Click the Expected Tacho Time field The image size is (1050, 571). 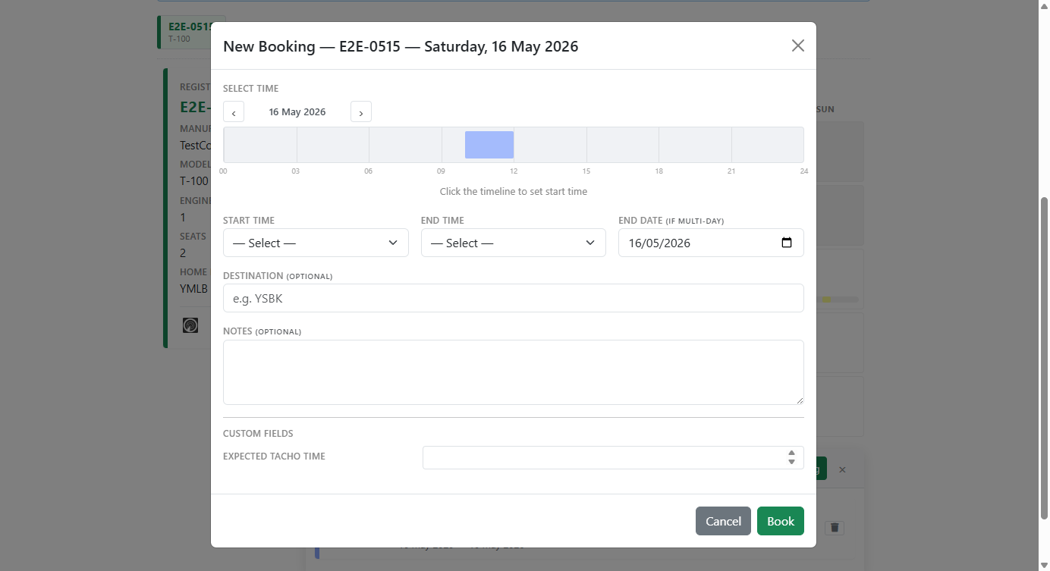pos(613,457)
